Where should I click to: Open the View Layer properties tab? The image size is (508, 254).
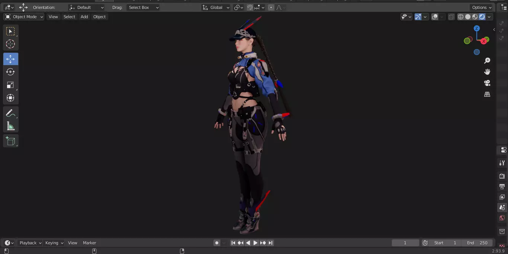(502, 197)
